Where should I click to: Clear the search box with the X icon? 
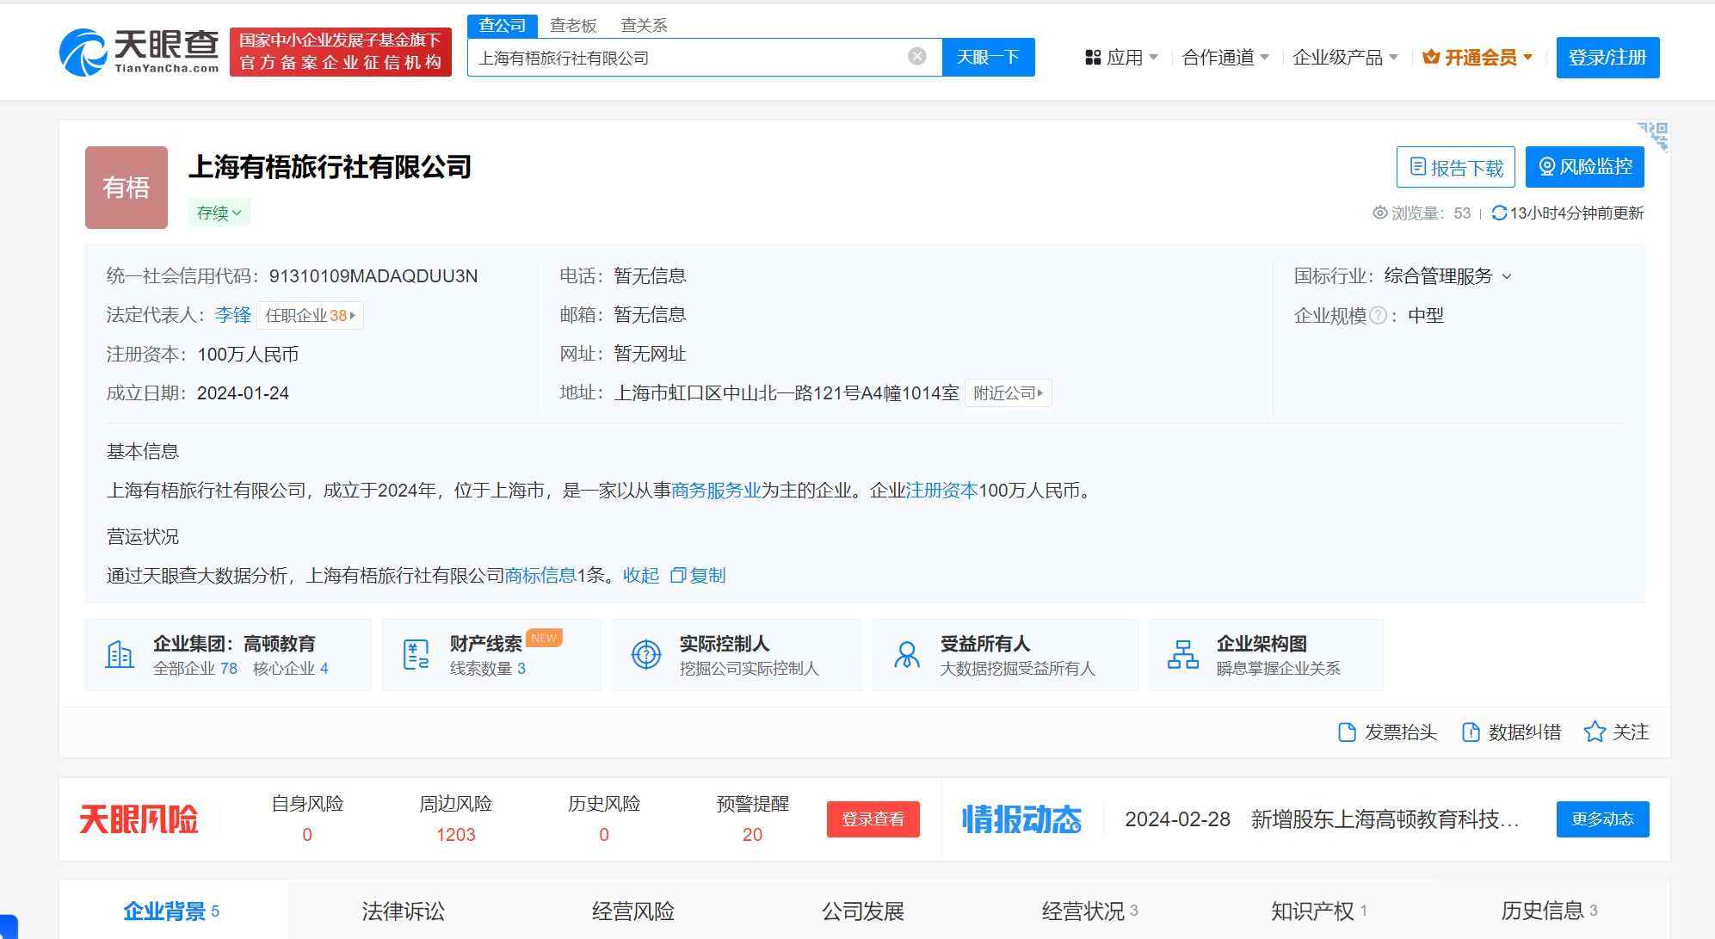(x=917, y=57)
